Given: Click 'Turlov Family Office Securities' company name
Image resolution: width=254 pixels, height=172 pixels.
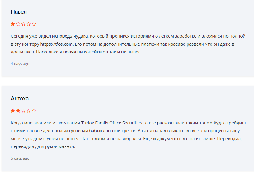Looking at the screenshot, I should point(111,123).
